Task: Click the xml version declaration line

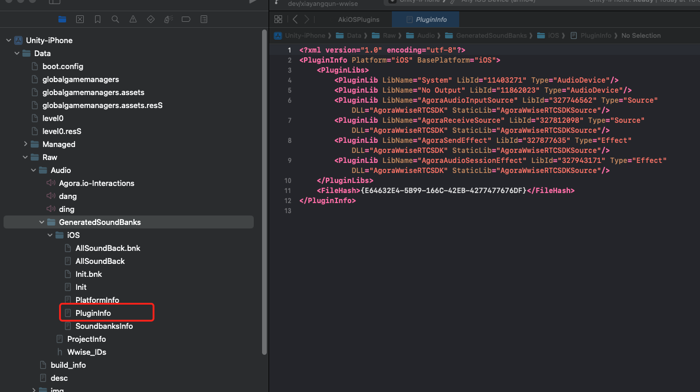Action: pyautogui.click(x=382, y=50)
